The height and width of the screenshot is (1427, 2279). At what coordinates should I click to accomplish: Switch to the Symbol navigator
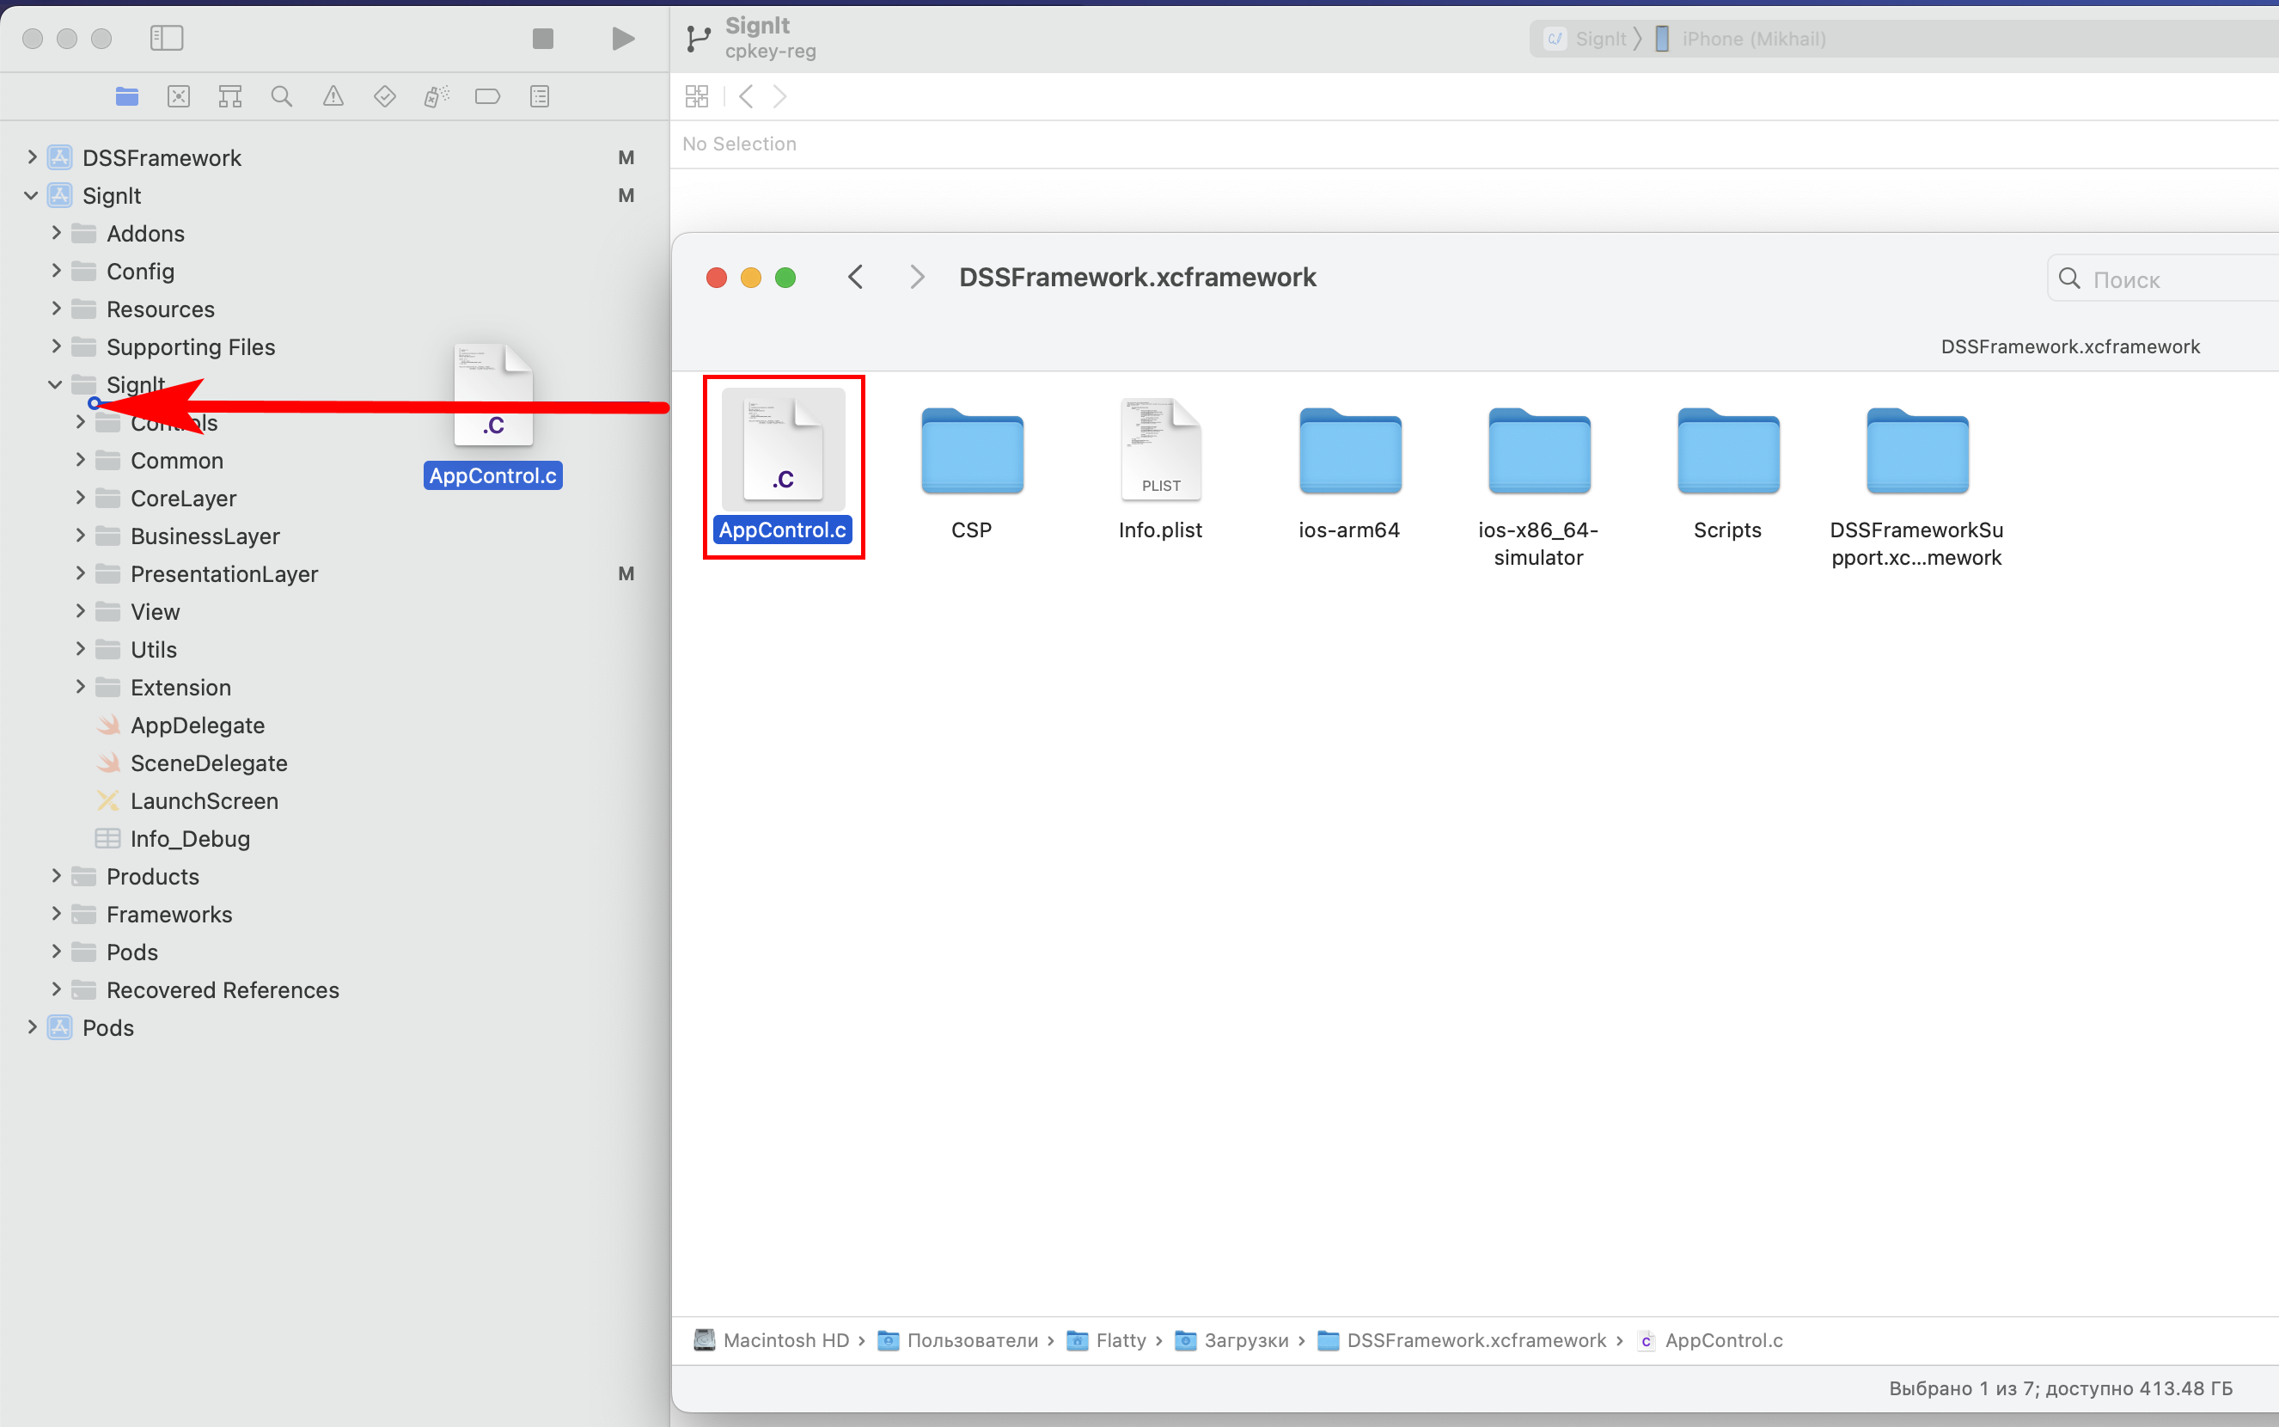229,96
